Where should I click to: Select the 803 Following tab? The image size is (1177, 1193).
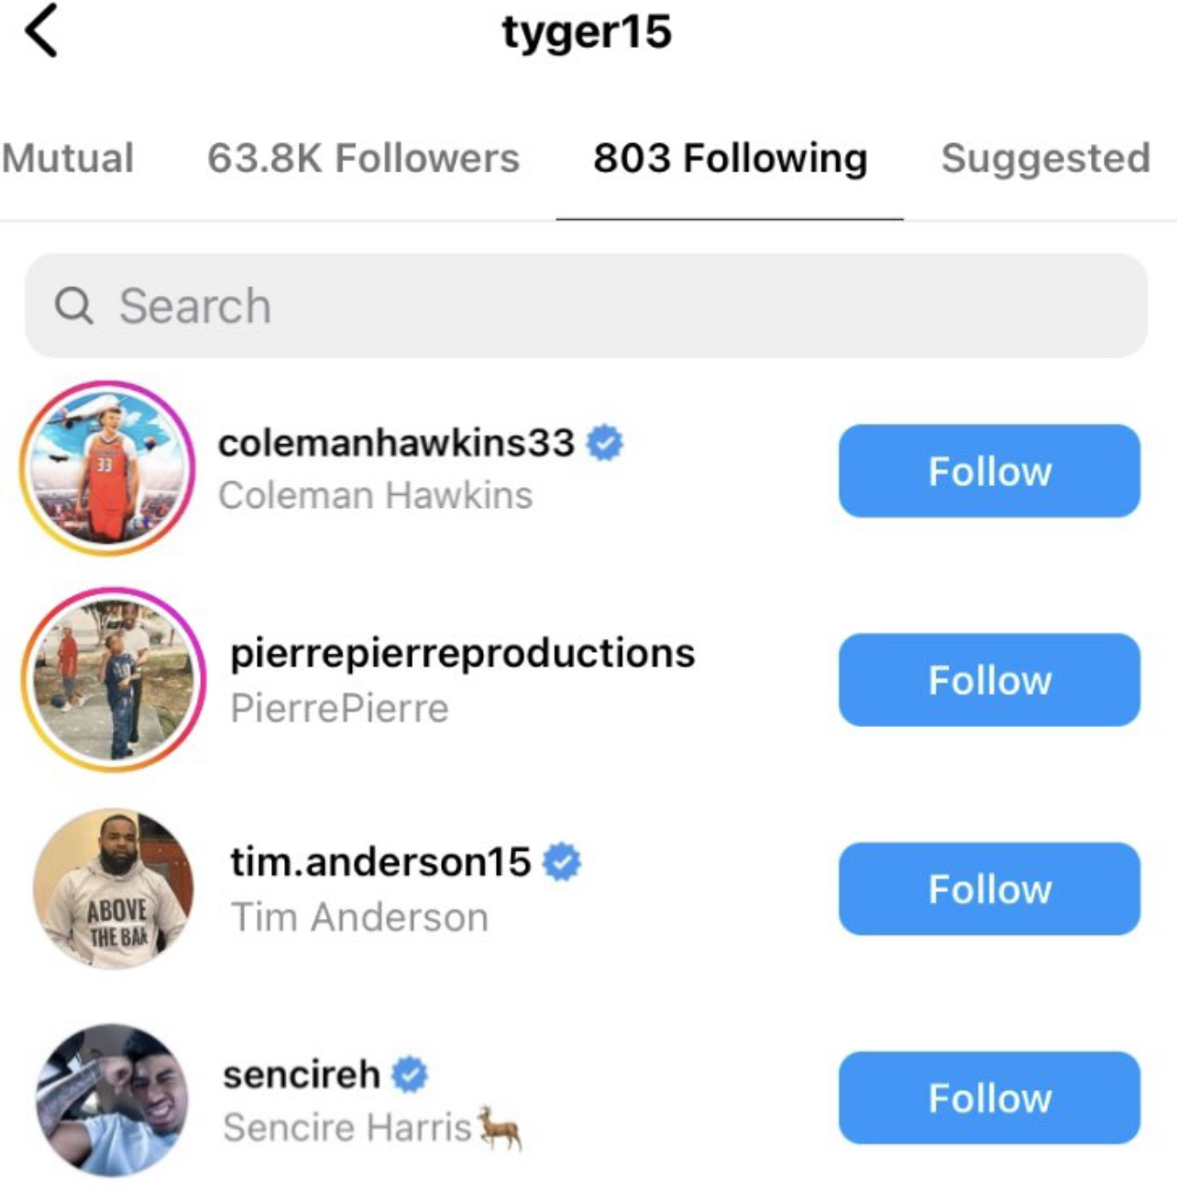point(730,158)
